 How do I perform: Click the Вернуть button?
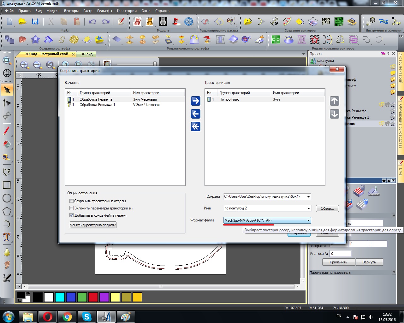coord(369,262)
